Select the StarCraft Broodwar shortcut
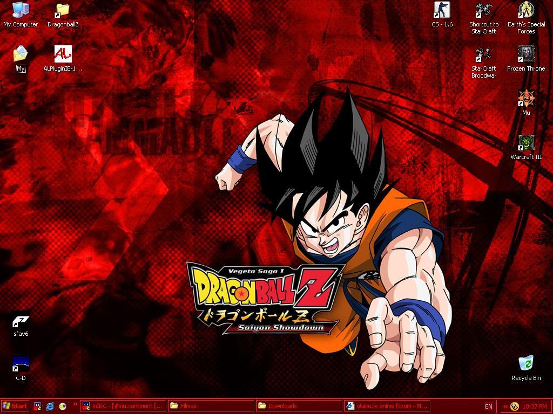The width and height of the screenshot is (553, 414). pos(484,62)
